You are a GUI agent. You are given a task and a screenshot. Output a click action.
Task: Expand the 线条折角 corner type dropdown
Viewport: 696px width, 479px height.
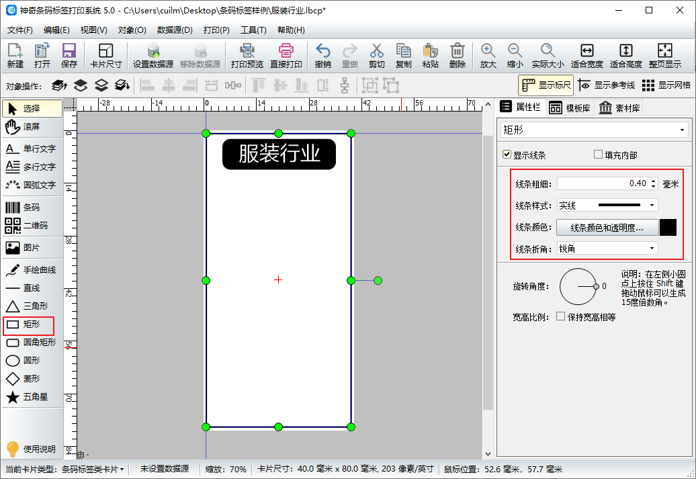pos(607,249)
